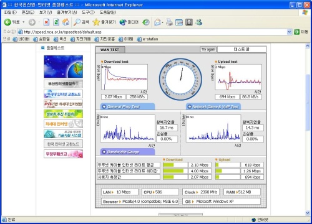Open the 파일(F) menu
Screen dimensions: 312x224
11,12
